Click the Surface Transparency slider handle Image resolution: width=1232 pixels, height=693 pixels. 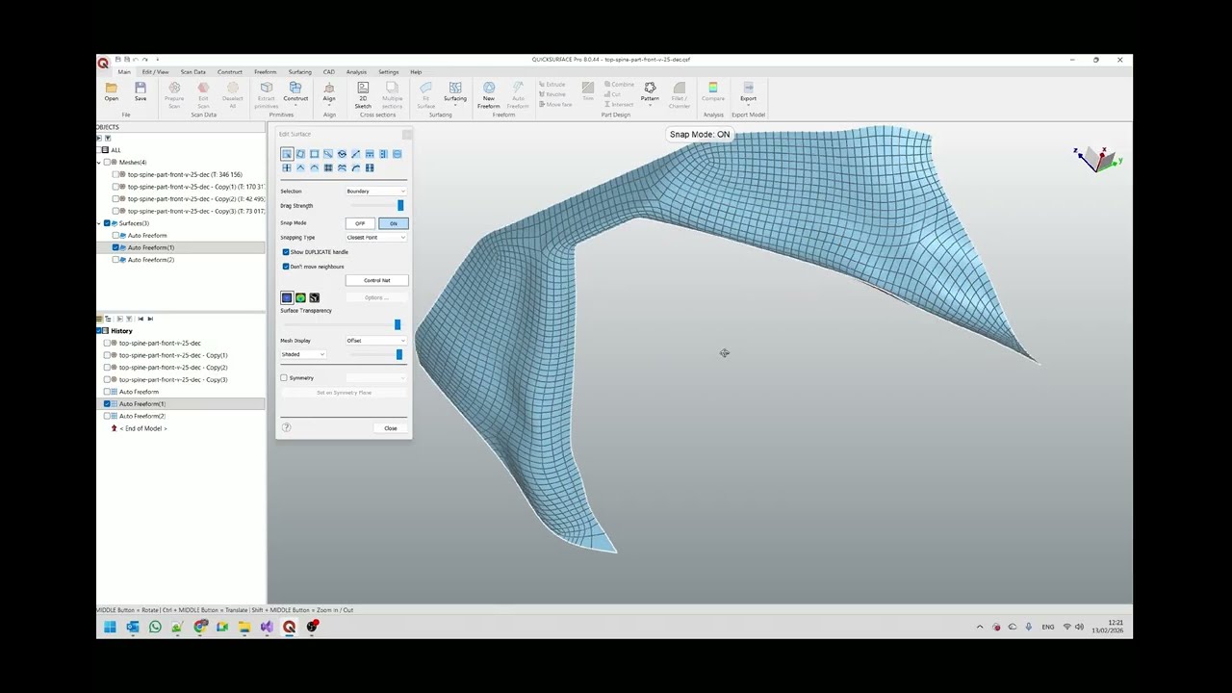397,325
